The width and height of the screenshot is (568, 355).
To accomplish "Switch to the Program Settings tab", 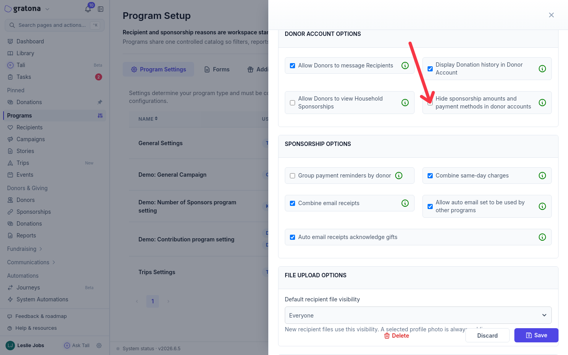I will 158,69.
